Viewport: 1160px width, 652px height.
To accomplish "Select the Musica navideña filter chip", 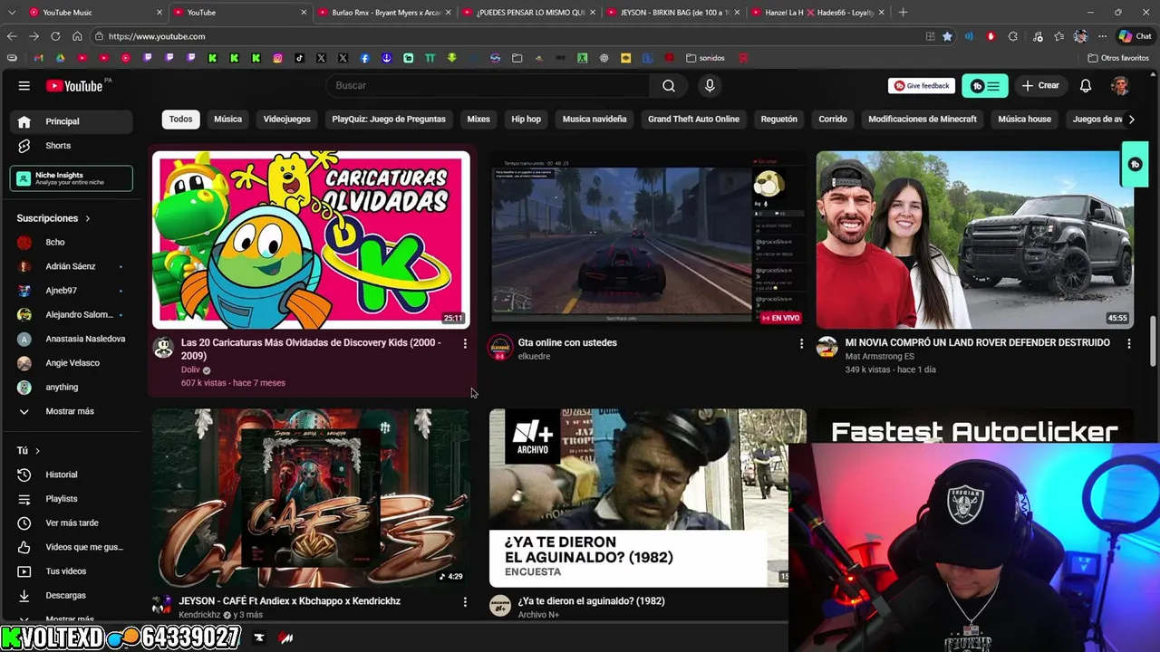I will click(x=594, y=119).
